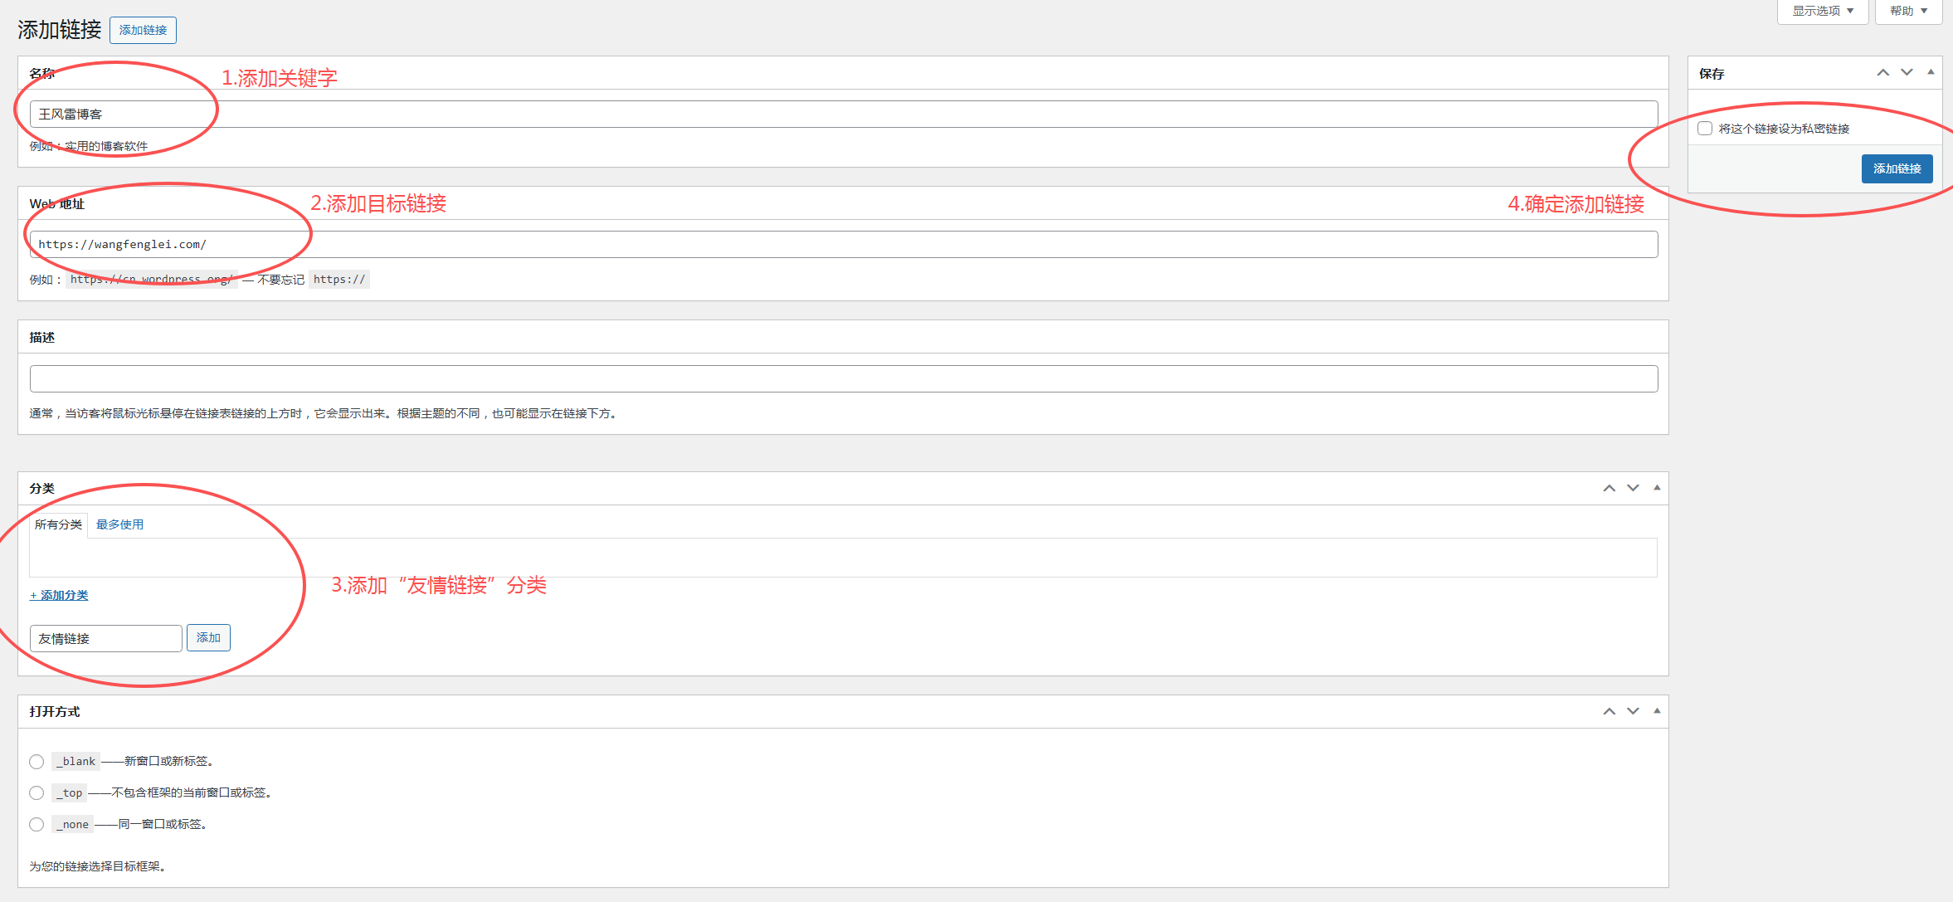
Task: Collapse the 打开方式 panel with the triangle
Action: coord(1657,711)
